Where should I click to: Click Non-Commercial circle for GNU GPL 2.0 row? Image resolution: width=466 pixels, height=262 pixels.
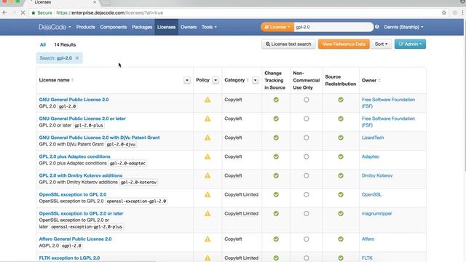tap(306, 100)
